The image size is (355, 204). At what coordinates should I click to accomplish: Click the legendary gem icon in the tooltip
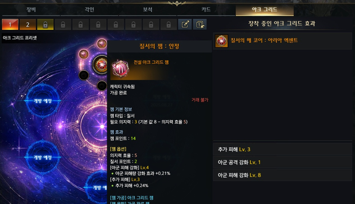(x=120, y=69)
